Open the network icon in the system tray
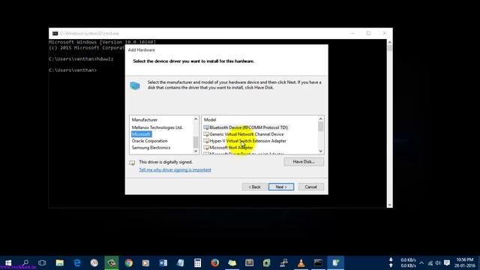 tap(430, 263)
